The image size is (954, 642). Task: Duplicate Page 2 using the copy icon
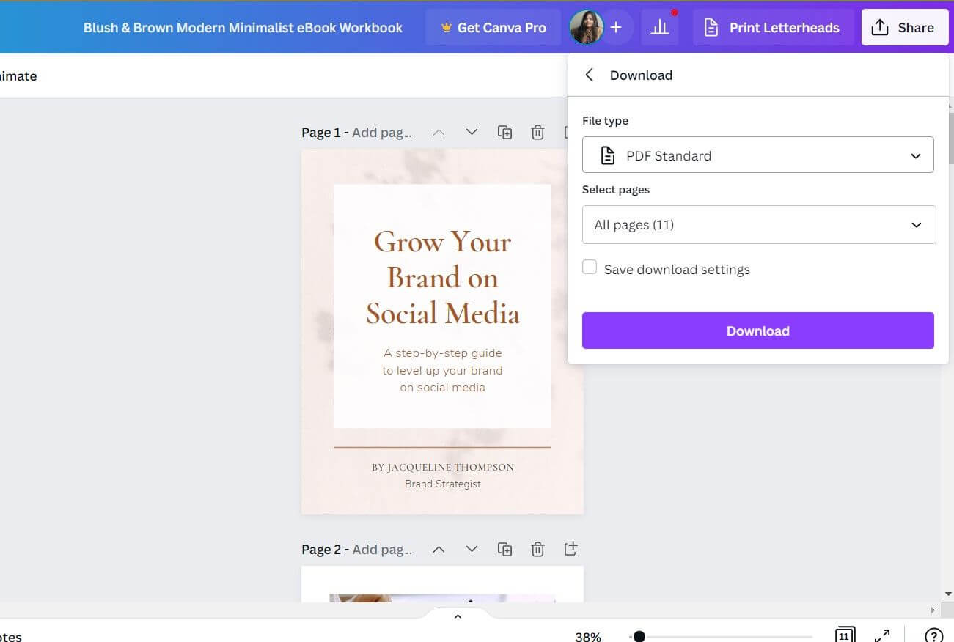[504, 548]
